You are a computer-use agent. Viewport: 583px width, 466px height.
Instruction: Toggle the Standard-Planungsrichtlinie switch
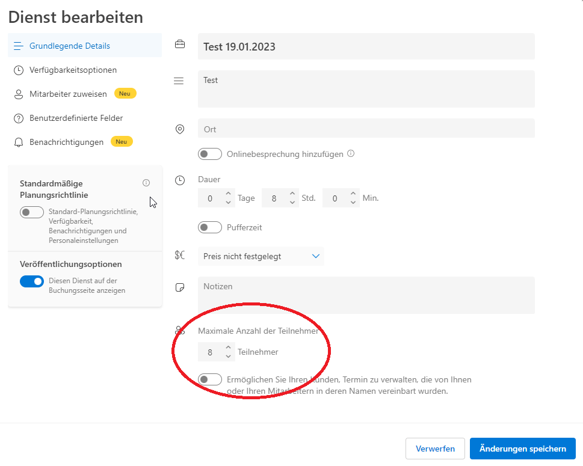tap(32, 212)
